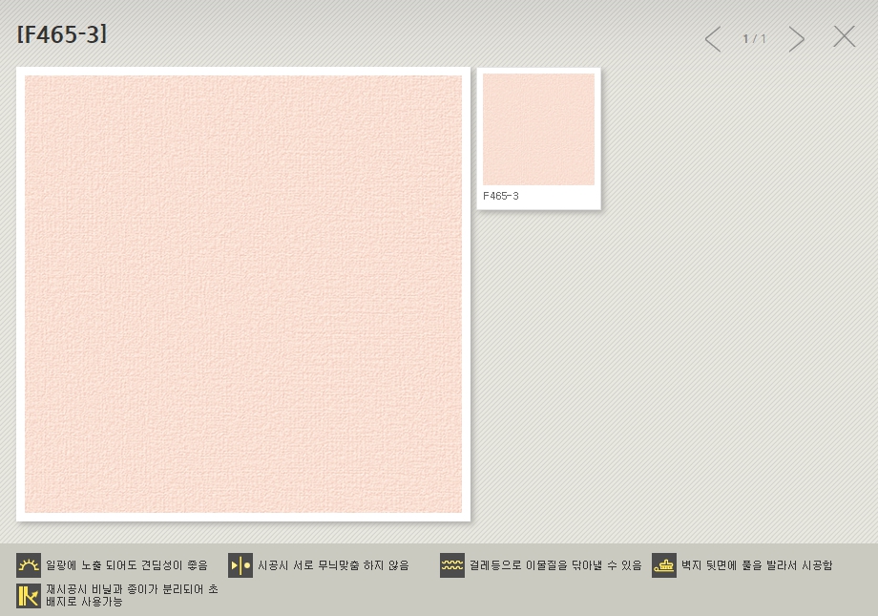
Task: Click the no pattern matching icon
Action: (x=240, y=565)
